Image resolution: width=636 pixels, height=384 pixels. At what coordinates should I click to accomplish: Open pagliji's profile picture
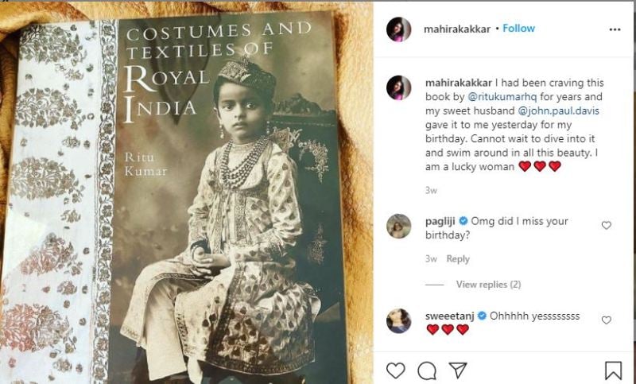point(398,227)
